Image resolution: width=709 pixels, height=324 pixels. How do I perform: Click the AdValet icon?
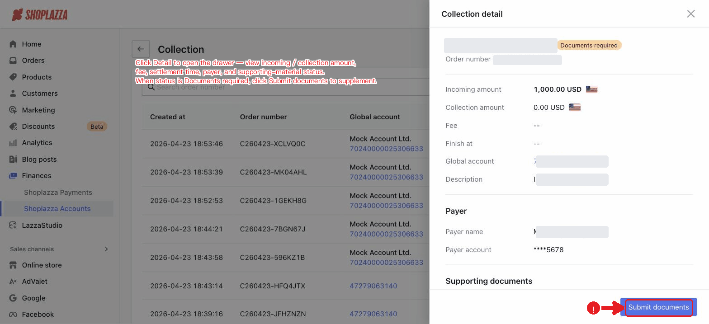(13, 281)
